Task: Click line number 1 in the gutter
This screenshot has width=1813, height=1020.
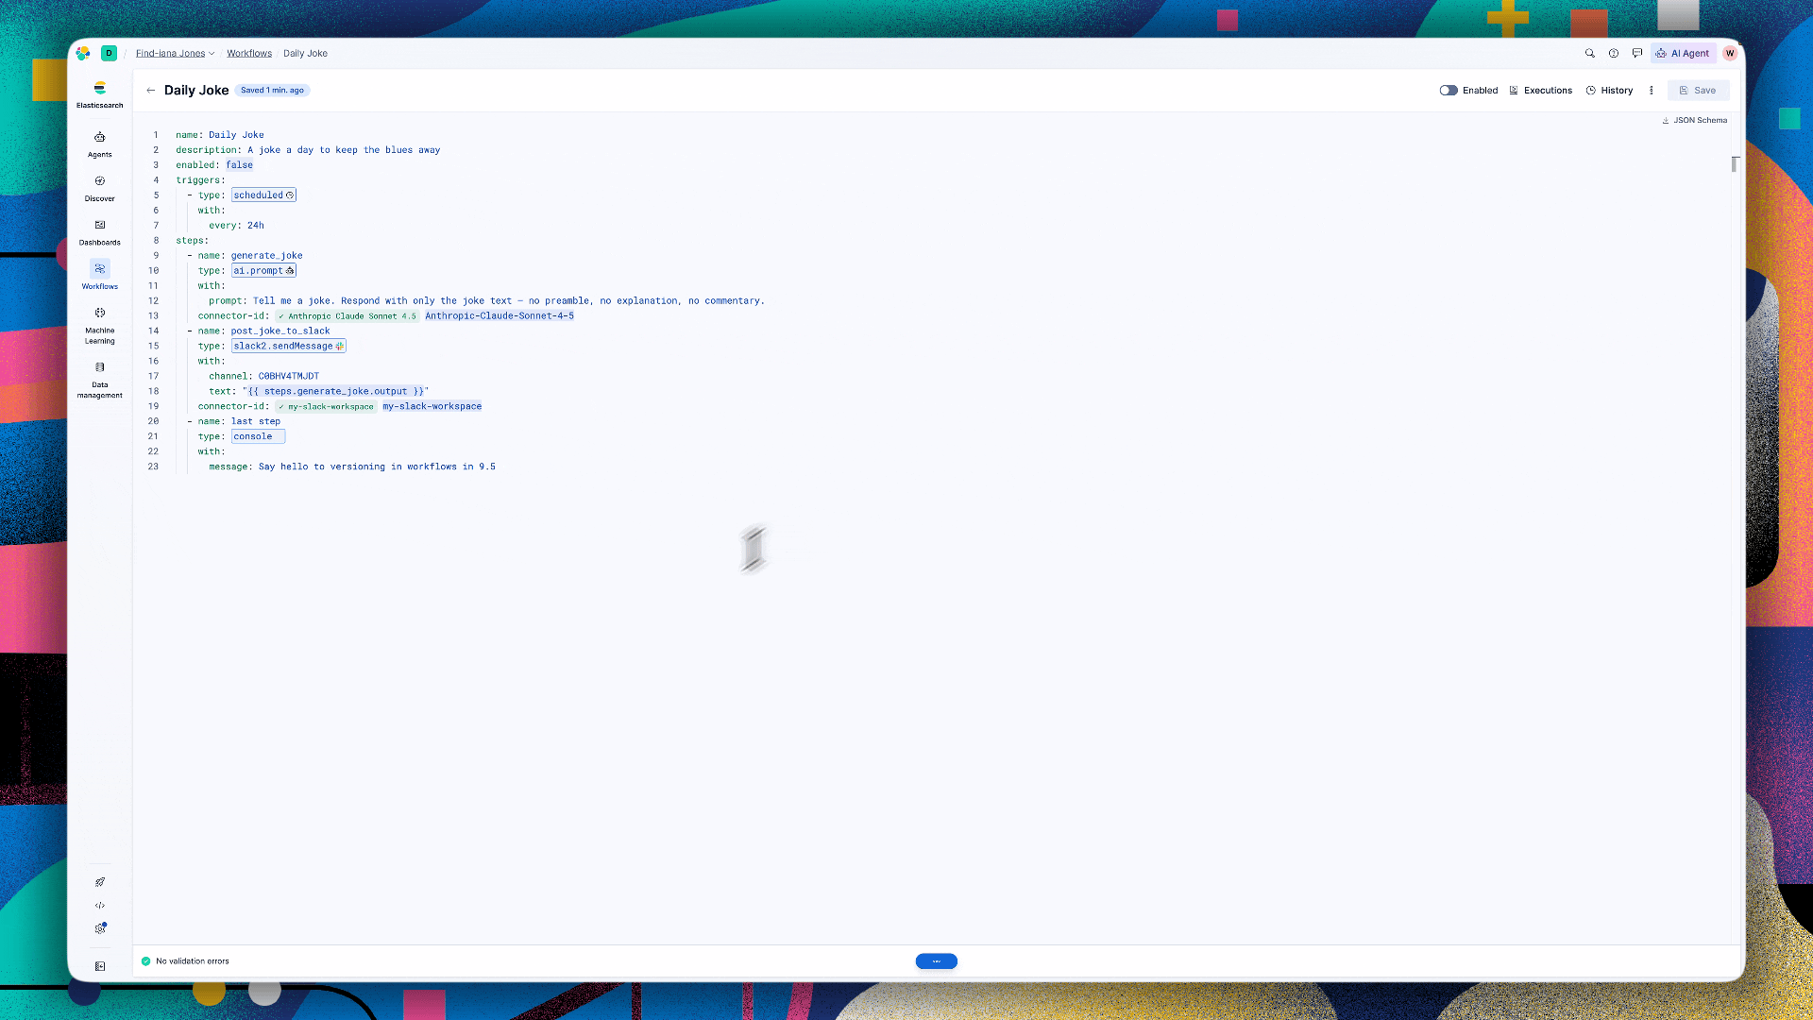Action: [156, 135]
